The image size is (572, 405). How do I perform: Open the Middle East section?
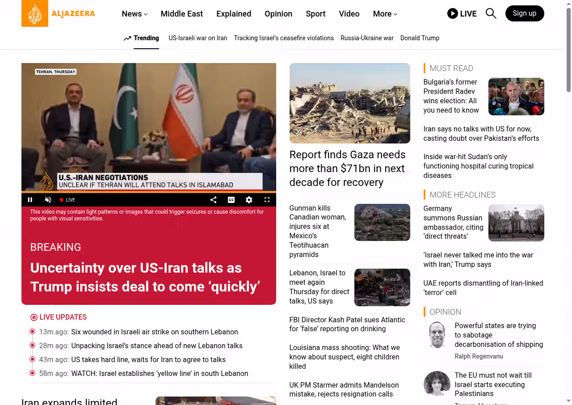click(181, 14)
